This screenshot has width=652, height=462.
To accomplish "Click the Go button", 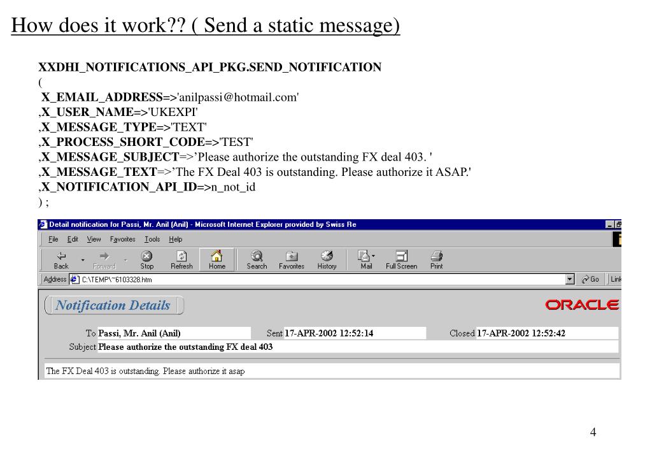I will [x=590, y=279].
